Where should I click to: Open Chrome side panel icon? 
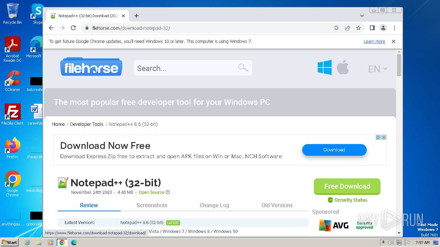372,28
